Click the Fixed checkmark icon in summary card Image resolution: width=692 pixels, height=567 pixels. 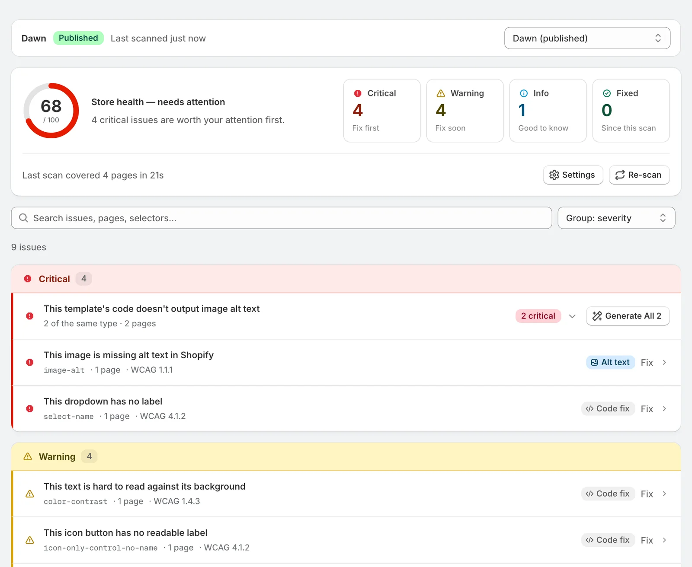pos(607,93)
